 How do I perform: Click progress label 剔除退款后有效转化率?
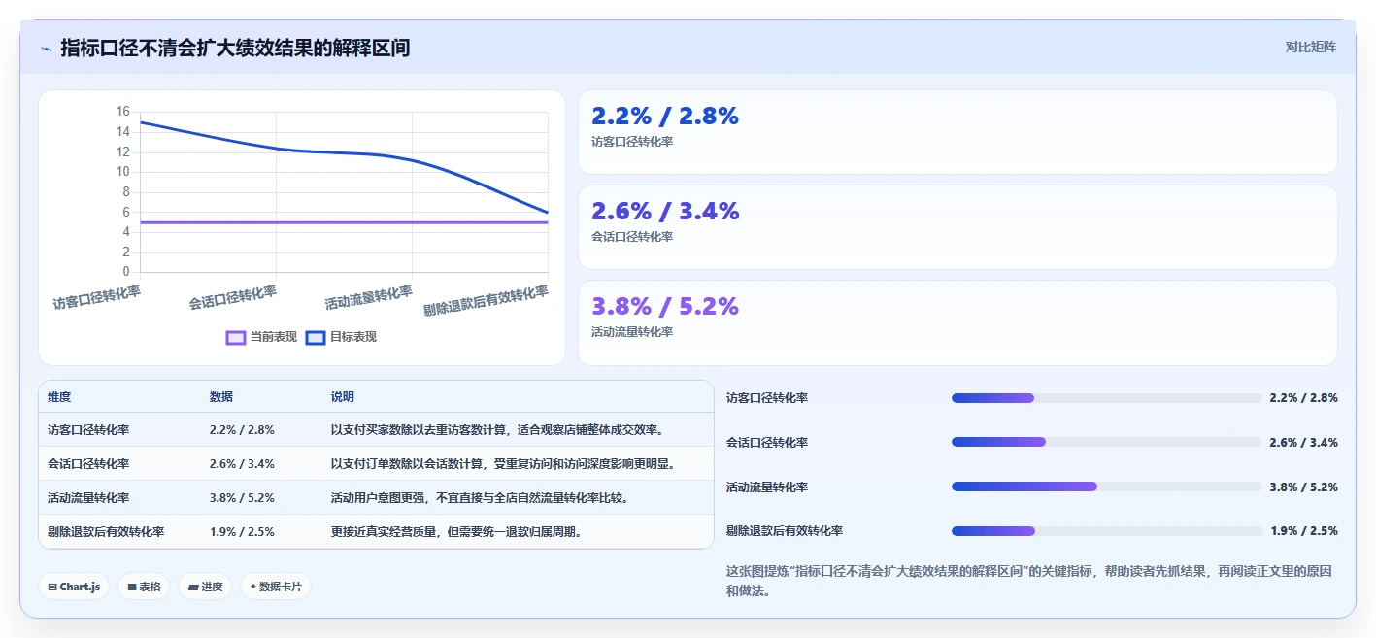point(785,531)
